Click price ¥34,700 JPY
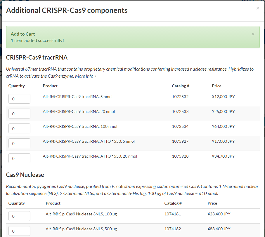The height and width of the screenshot is (237, 265). point(223,156)
